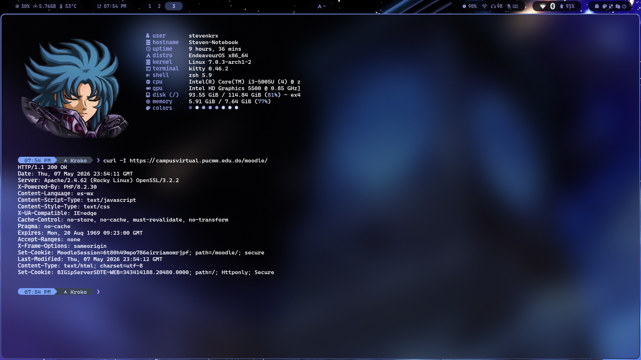
Task: Click the HTTP/1.1 200 OK line
Action: point(42,167)
